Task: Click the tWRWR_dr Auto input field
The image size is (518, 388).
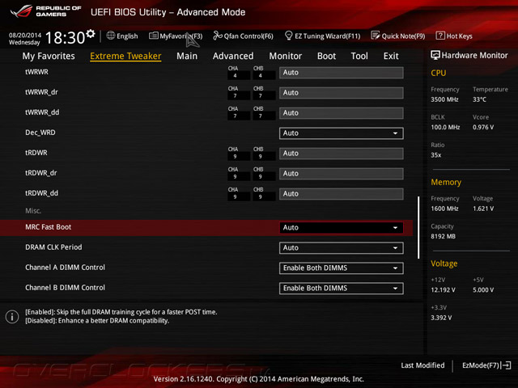Action: click(x=342, y=93)
